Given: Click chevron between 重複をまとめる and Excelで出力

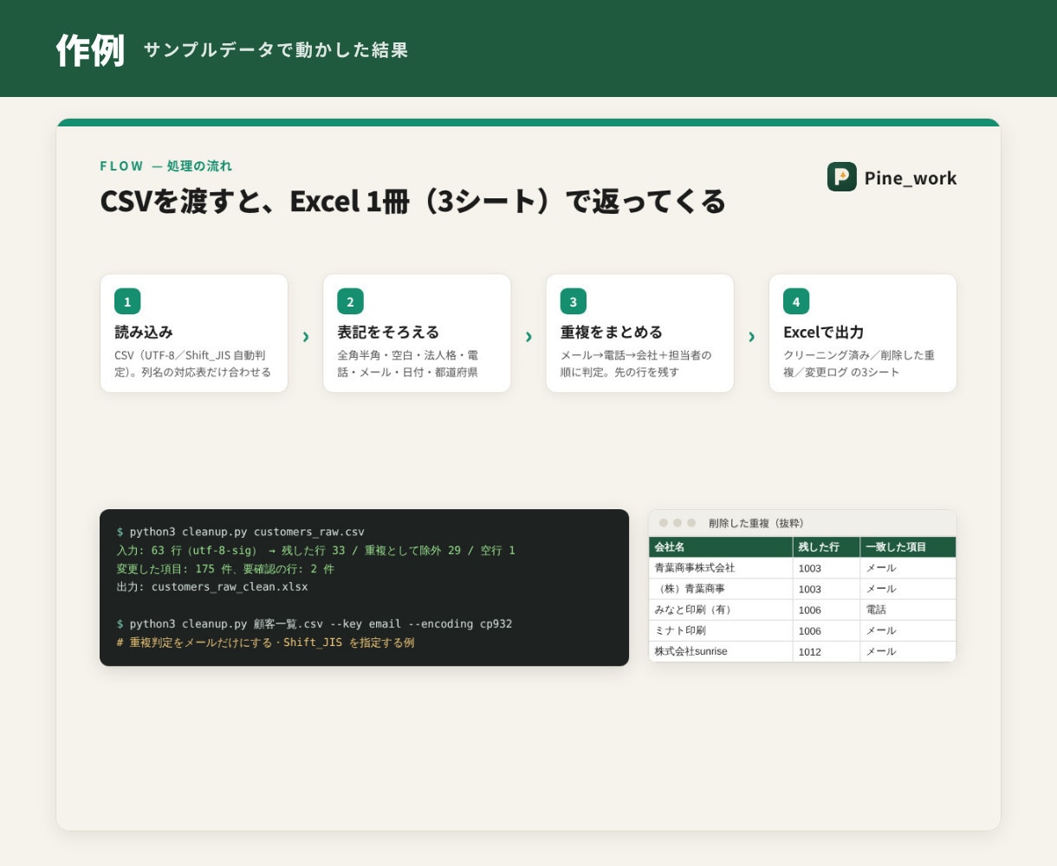Looking at the screenshot, I should 751,337.
